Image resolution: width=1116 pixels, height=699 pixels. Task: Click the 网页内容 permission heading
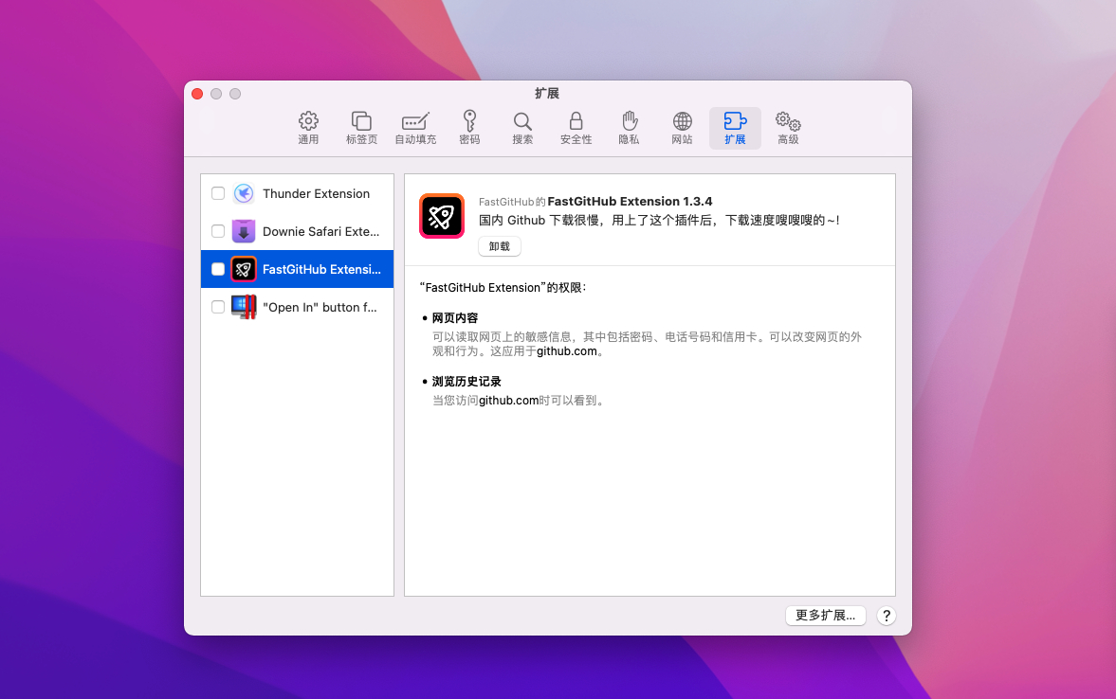click(455, 318)
